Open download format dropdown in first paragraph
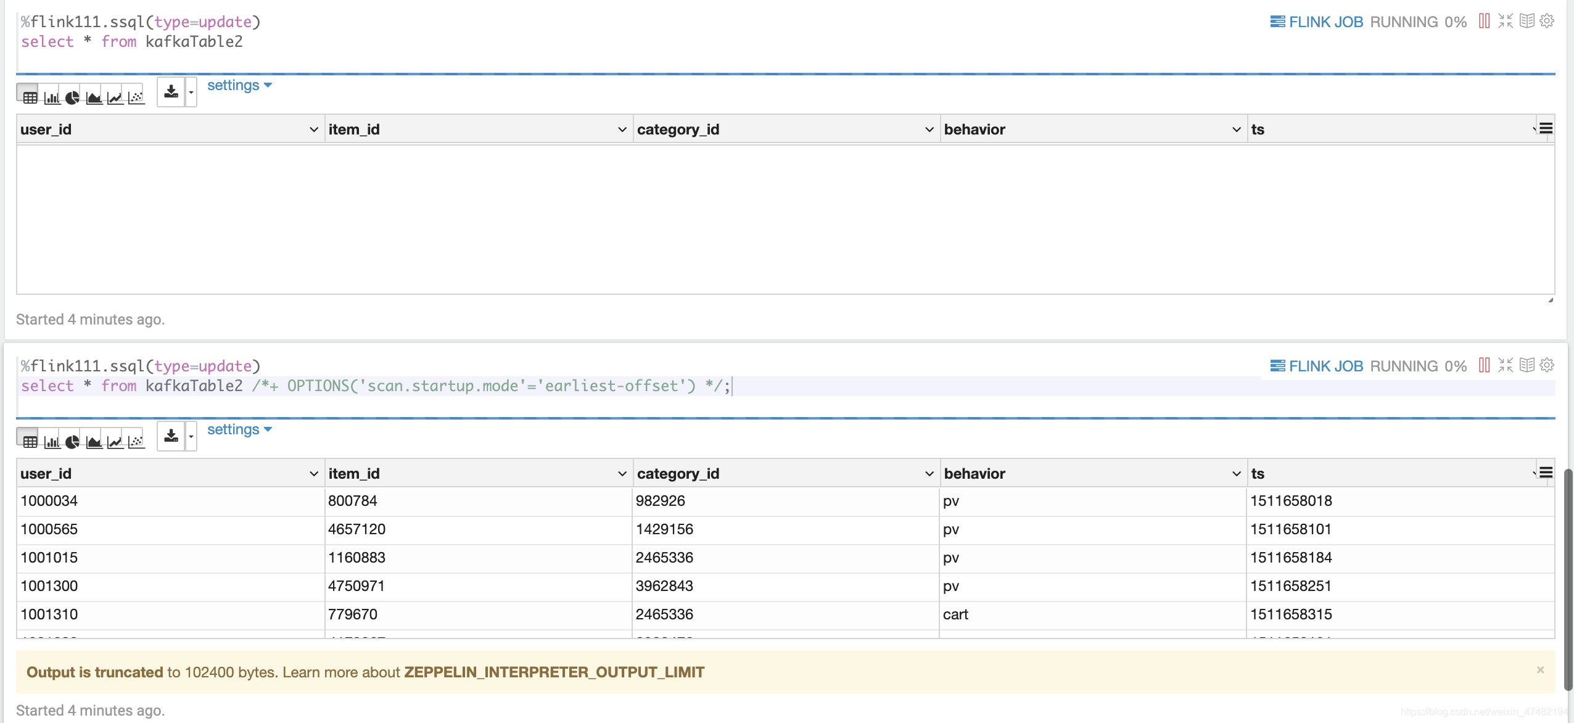Screen dimensions: 1574x723 point(191,92)
